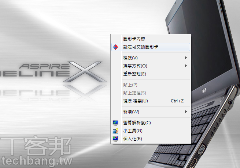The height and width of the screenshot is (168, 240).
Task: Click the 檢視(V) menu label
Action: pyautogui.click(x=130, y=58)
